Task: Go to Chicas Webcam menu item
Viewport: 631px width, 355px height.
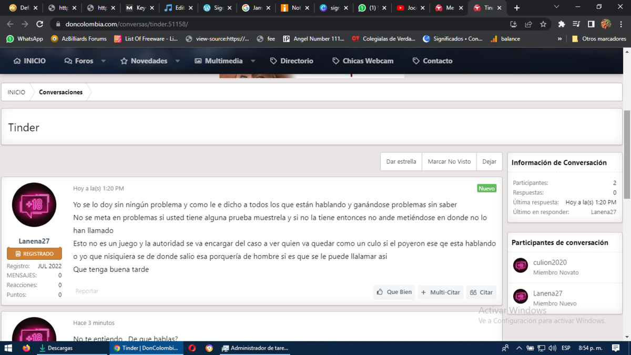Action: click(x=363, y=61)
